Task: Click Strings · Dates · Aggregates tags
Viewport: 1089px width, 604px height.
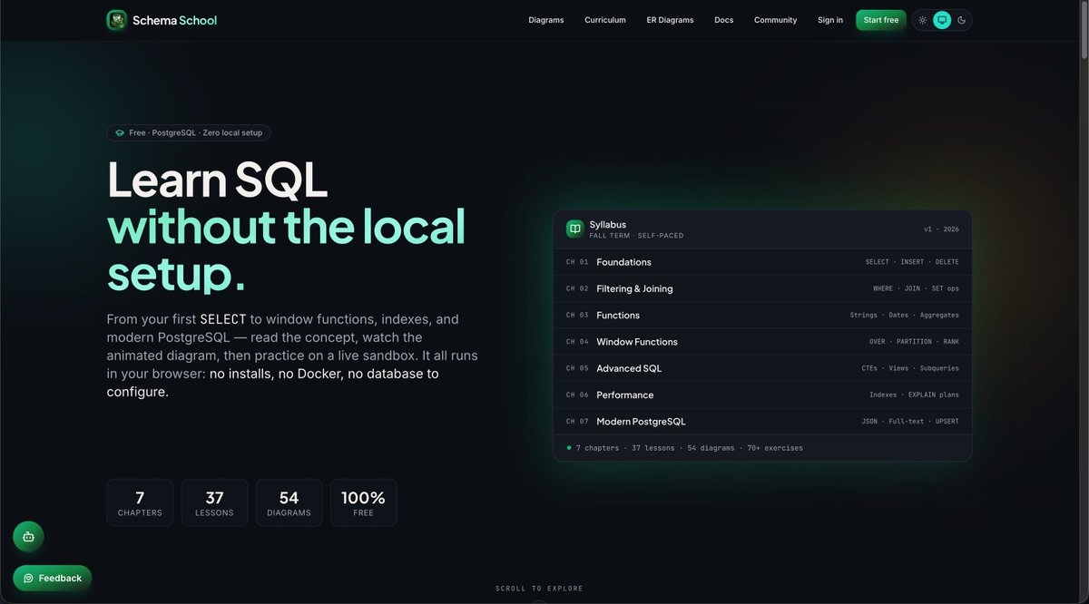Action: click(905, 316)
